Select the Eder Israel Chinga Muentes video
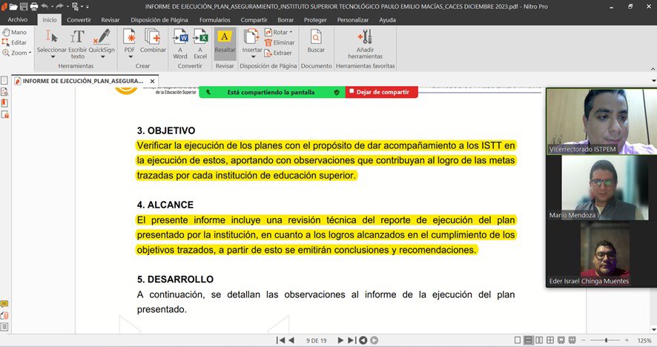The image size is (657, 347). pos(601,254)
